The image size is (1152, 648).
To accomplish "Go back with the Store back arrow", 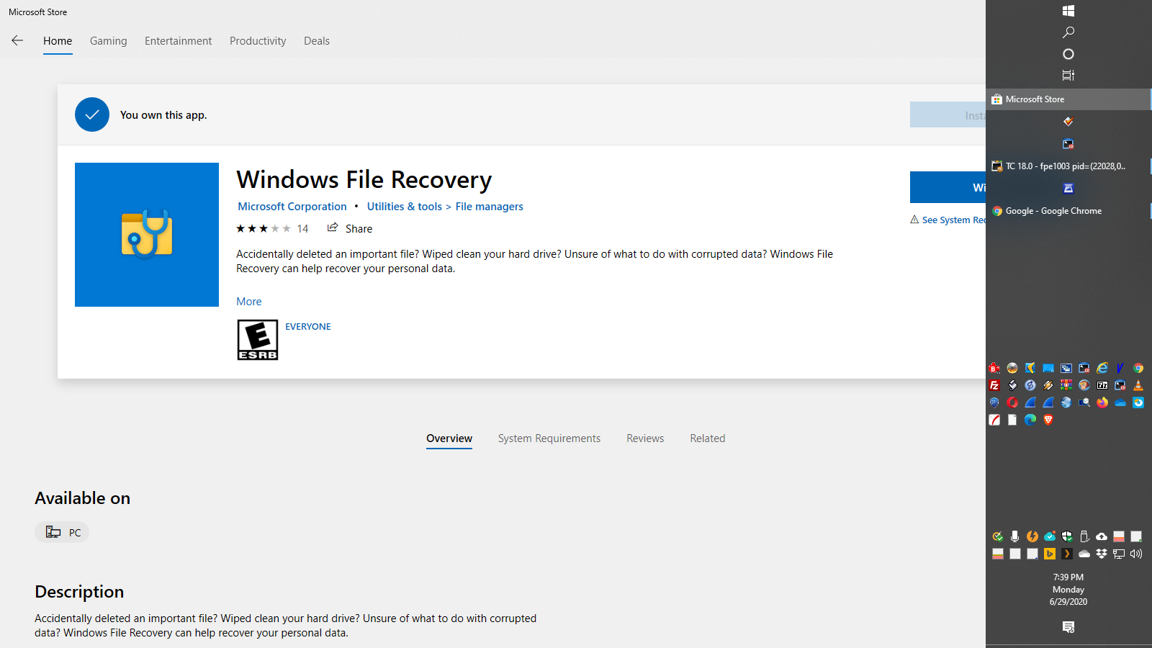I will pos(17,40).
